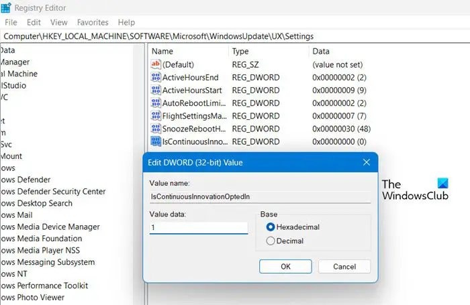Click the Registry Editor app icon

(5, 7)
